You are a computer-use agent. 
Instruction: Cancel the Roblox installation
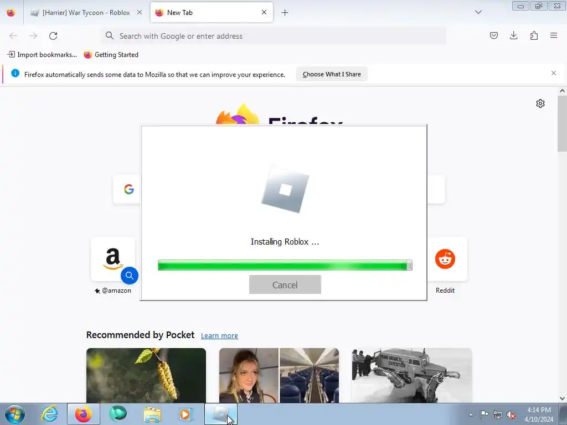(x=285, y=285)
